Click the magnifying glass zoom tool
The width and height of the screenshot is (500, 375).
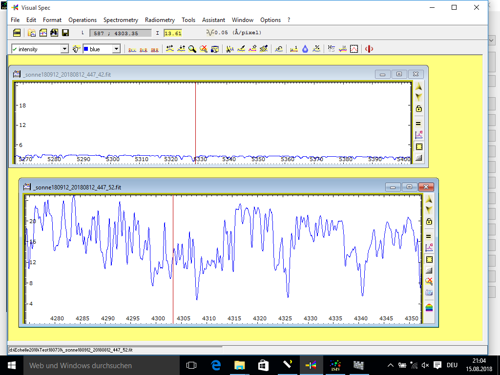click(192, 49)
